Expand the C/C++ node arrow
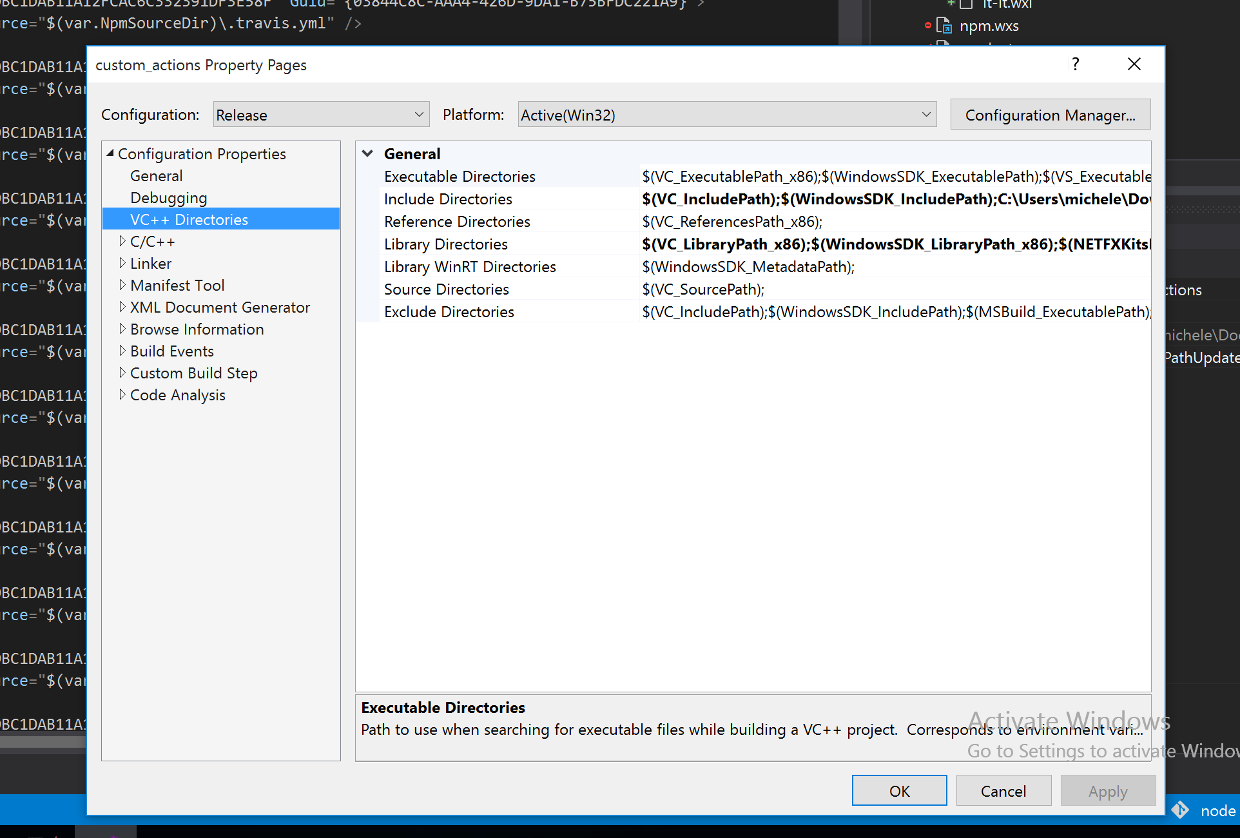1240x838 pixels. [122, 241]
